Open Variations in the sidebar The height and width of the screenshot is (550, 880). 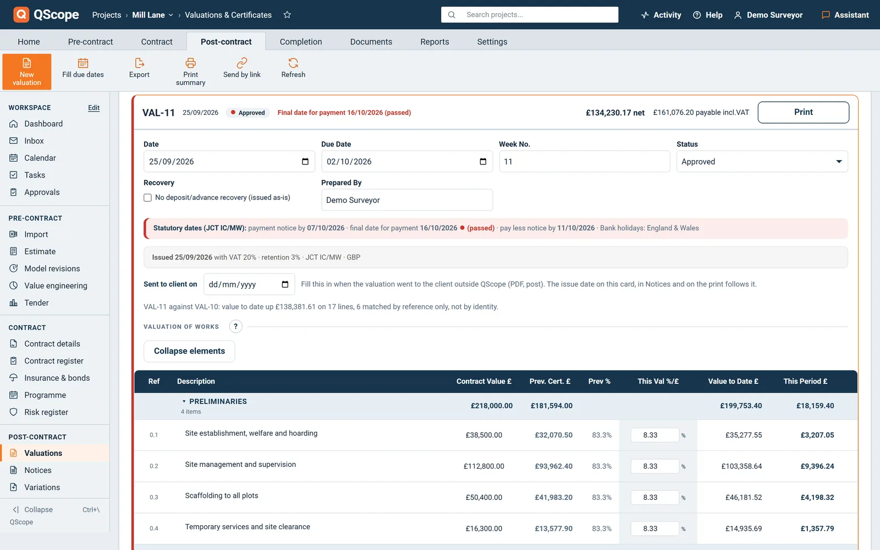[42, 487]
